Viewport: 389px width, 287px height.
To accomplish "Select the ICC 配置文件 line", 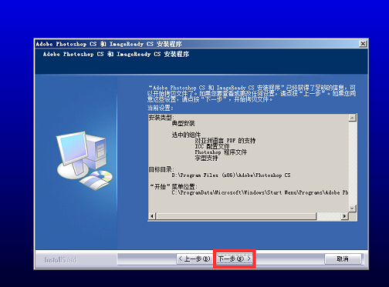I will (x=212, y=146).
